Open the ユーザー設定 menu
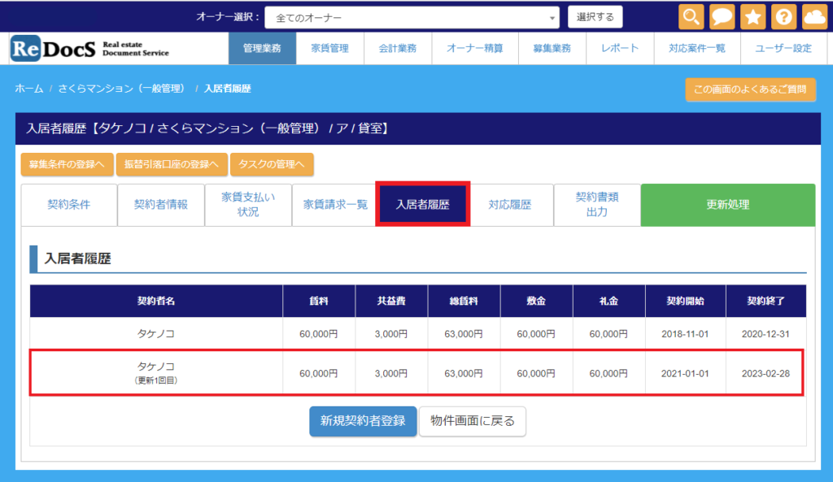This screenshot has height=482, width=833. pos(783,48)
